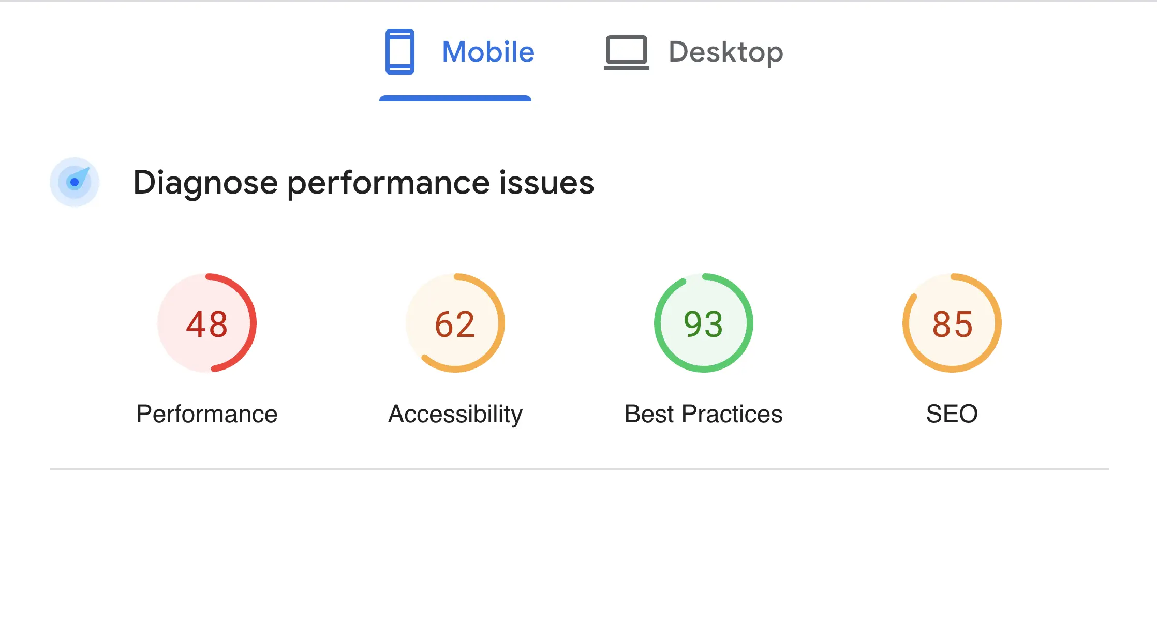Click the Diagnose performance issues heading
This screenshot has height=620, width=1157.
click(x=363, y=182)
